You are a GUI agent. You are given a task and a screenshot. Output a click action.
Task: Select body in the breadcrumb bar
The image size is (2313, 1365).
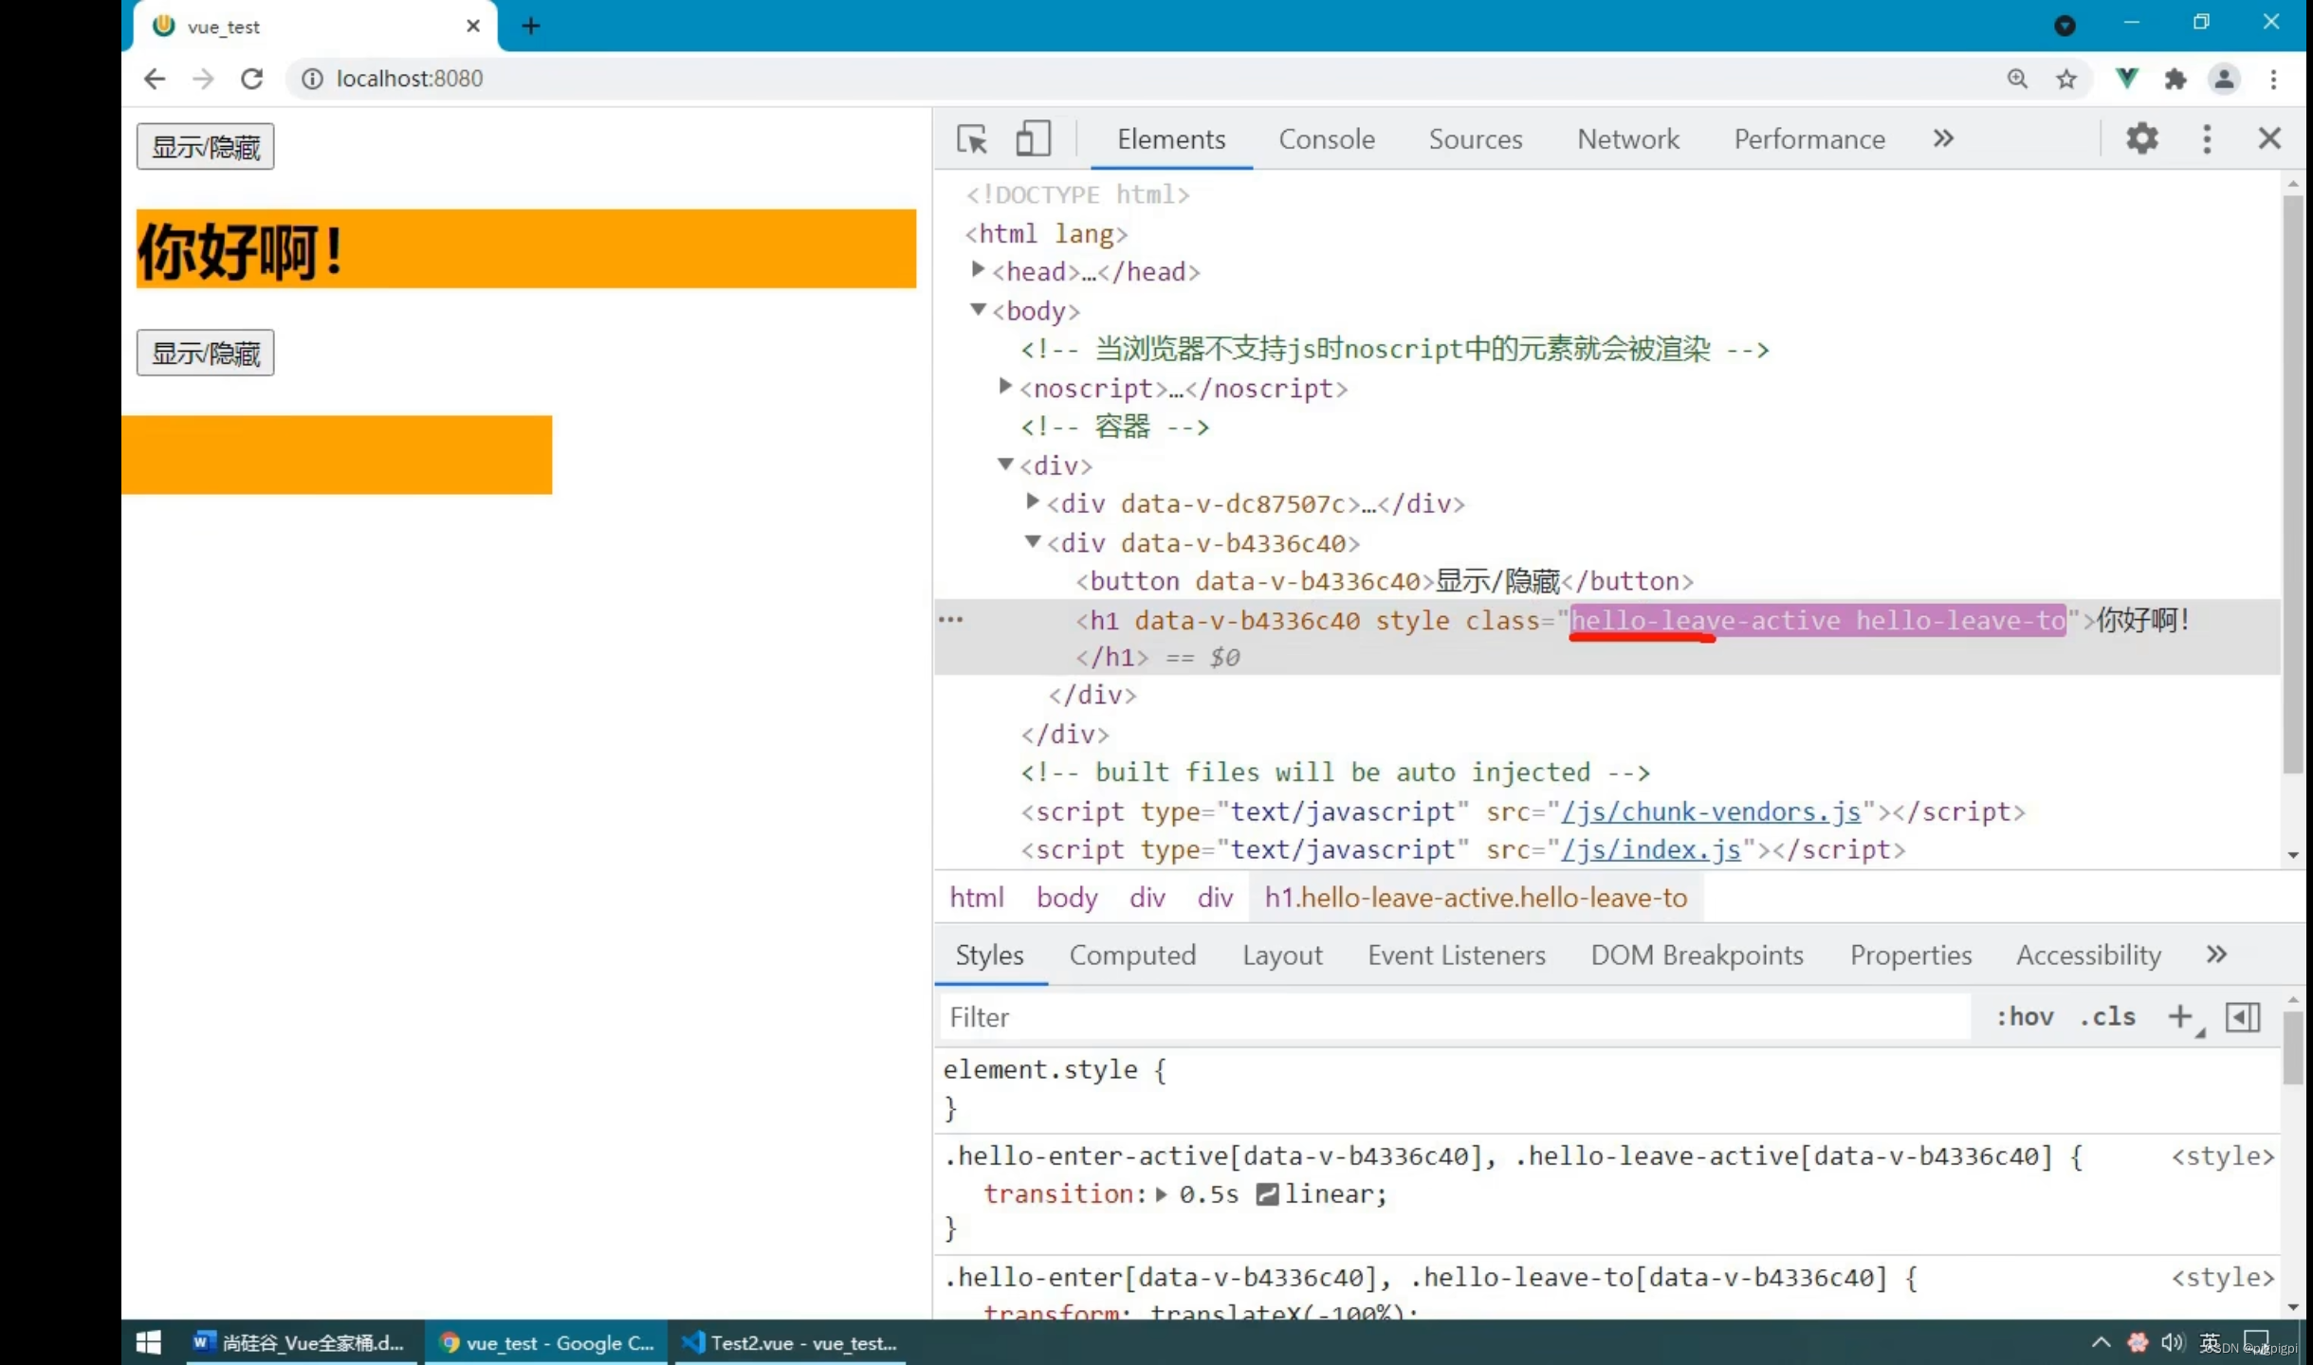pos(1067,898)
